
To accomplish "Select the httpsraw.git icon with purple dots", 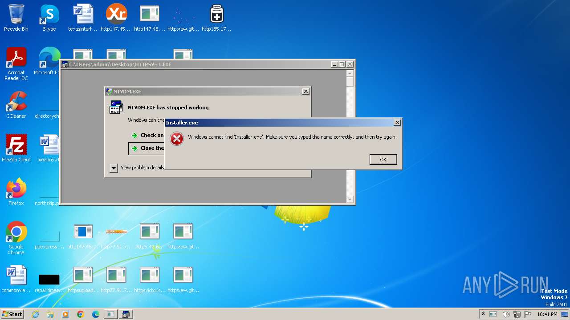I will click(x=183, y=18).
